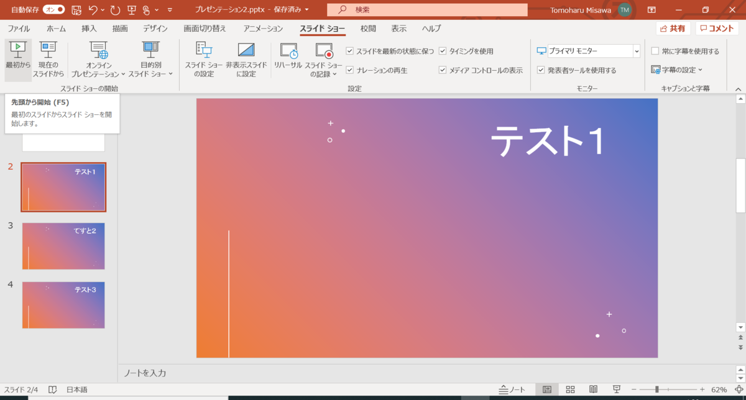
Task: Switch to Slide Sorter view icon
Action: 570,390
